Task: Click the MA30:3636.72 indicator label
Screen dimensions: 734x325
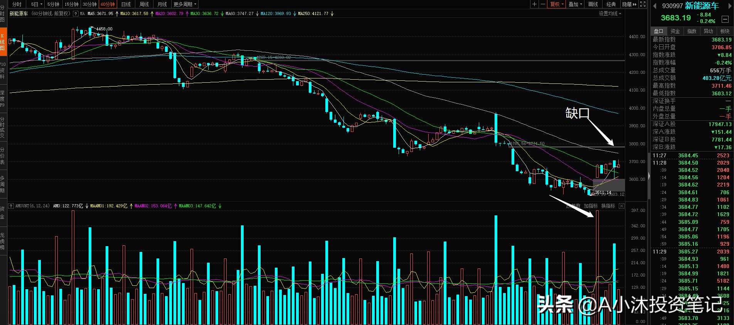Action: (x=204, y=13)
